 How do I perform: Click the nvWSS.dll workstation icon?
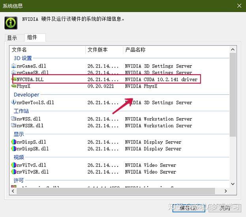pyautogui.click(x=14, y=118)
